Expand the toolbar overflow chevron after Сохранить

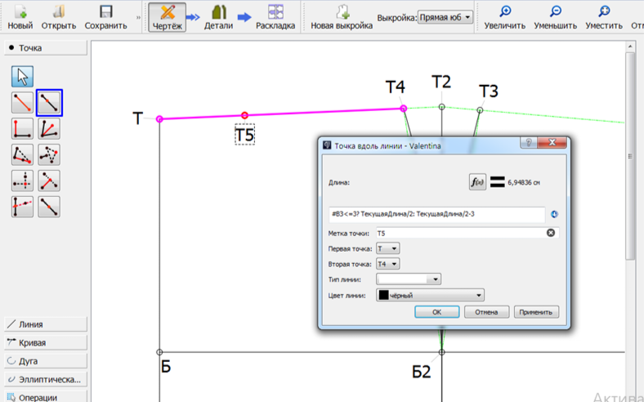coord(138,17)
